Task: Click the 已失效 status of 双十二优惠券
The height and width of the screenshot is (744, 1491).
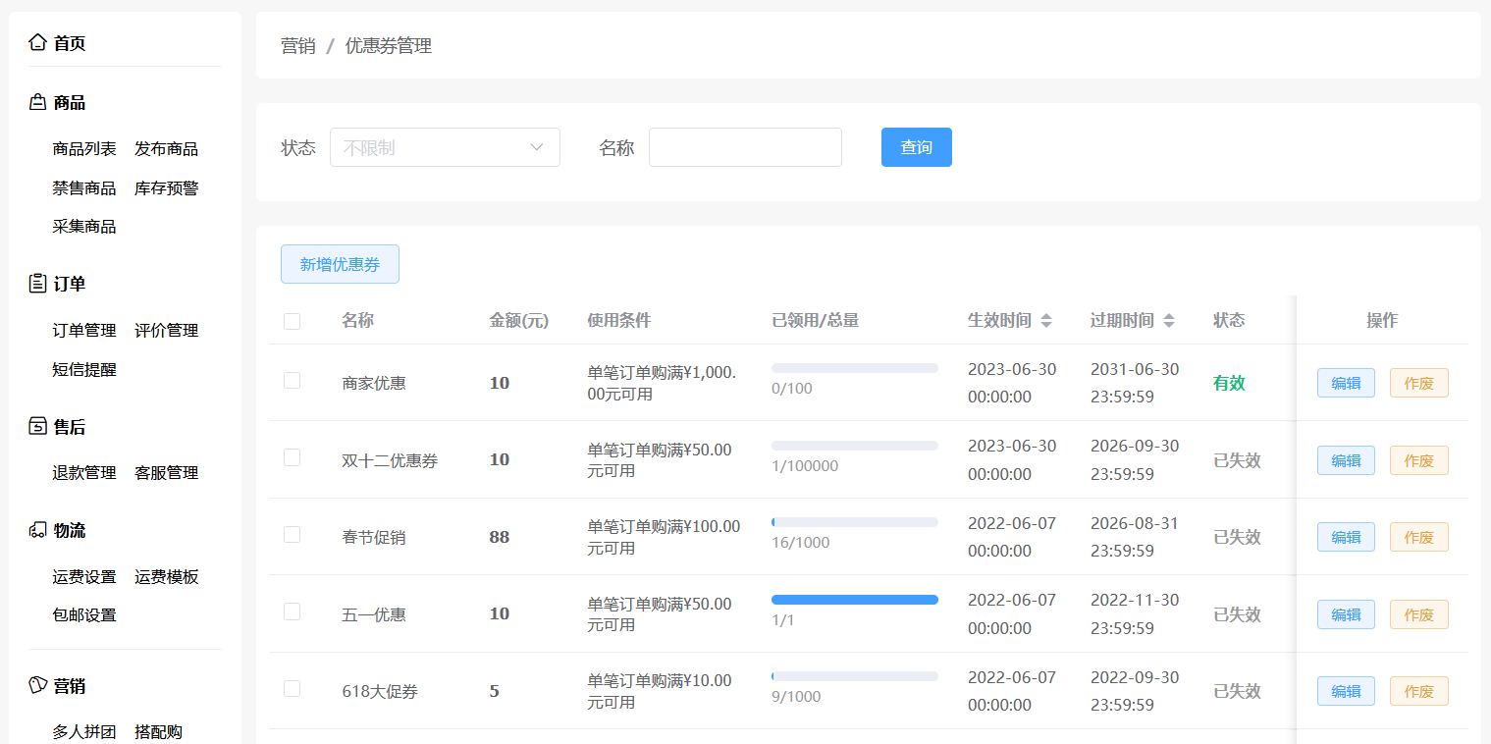Action: [1237, 460]
